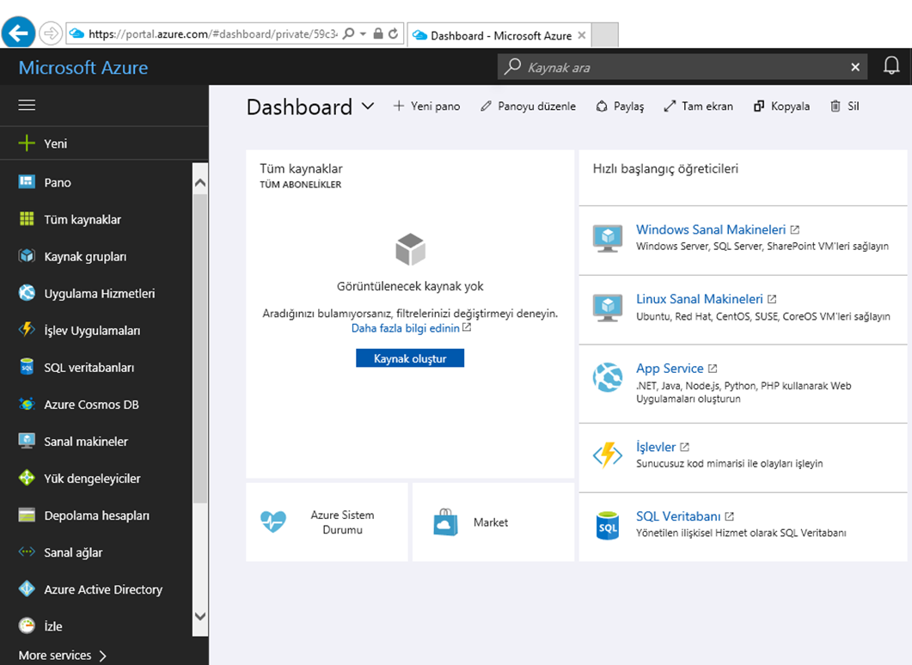This screenshot has width=912, height=665.
Task: Open the App Service quickstart link
Action: pos(670,369)
